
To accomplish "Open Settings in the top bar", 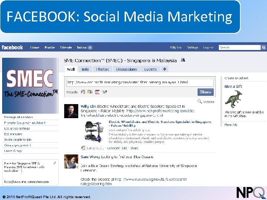I will [192, 47].
